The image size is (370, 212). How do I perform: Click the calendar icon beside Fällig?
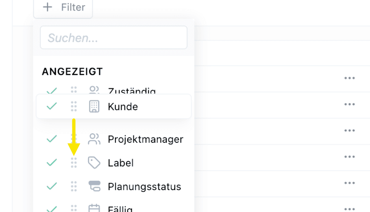(x=94, y=208)
